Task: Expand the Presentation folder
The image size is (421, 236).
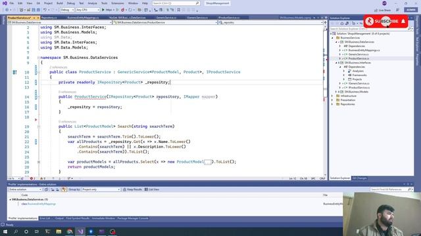Action: click(332, 100)
